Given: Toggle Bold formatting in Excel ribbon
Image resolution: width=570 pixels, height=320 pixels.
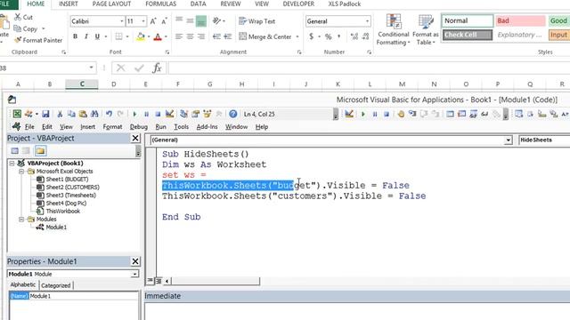Looking at the screenshot, I should [75, 36].
